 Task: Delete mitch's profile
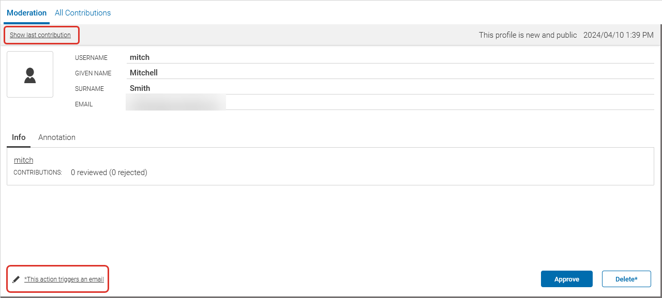click(626, 278)
